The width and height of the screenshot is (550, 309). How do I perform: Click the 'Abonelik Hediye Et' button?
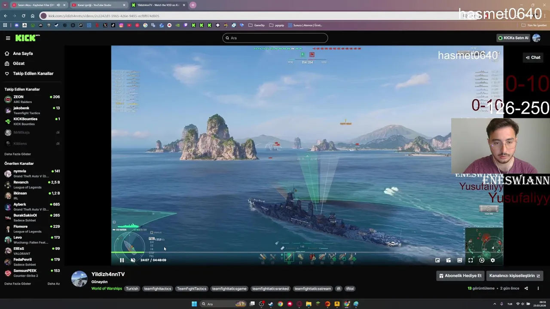[x=460, y=276]
